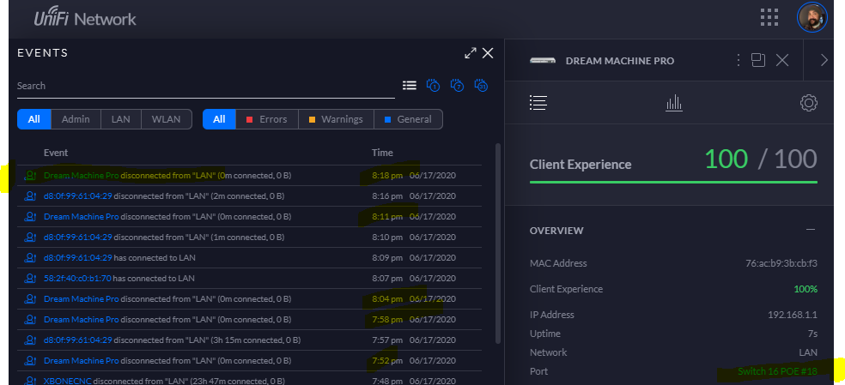
Task: Select the Admin events tab
Action: click(x=76, y=119)
